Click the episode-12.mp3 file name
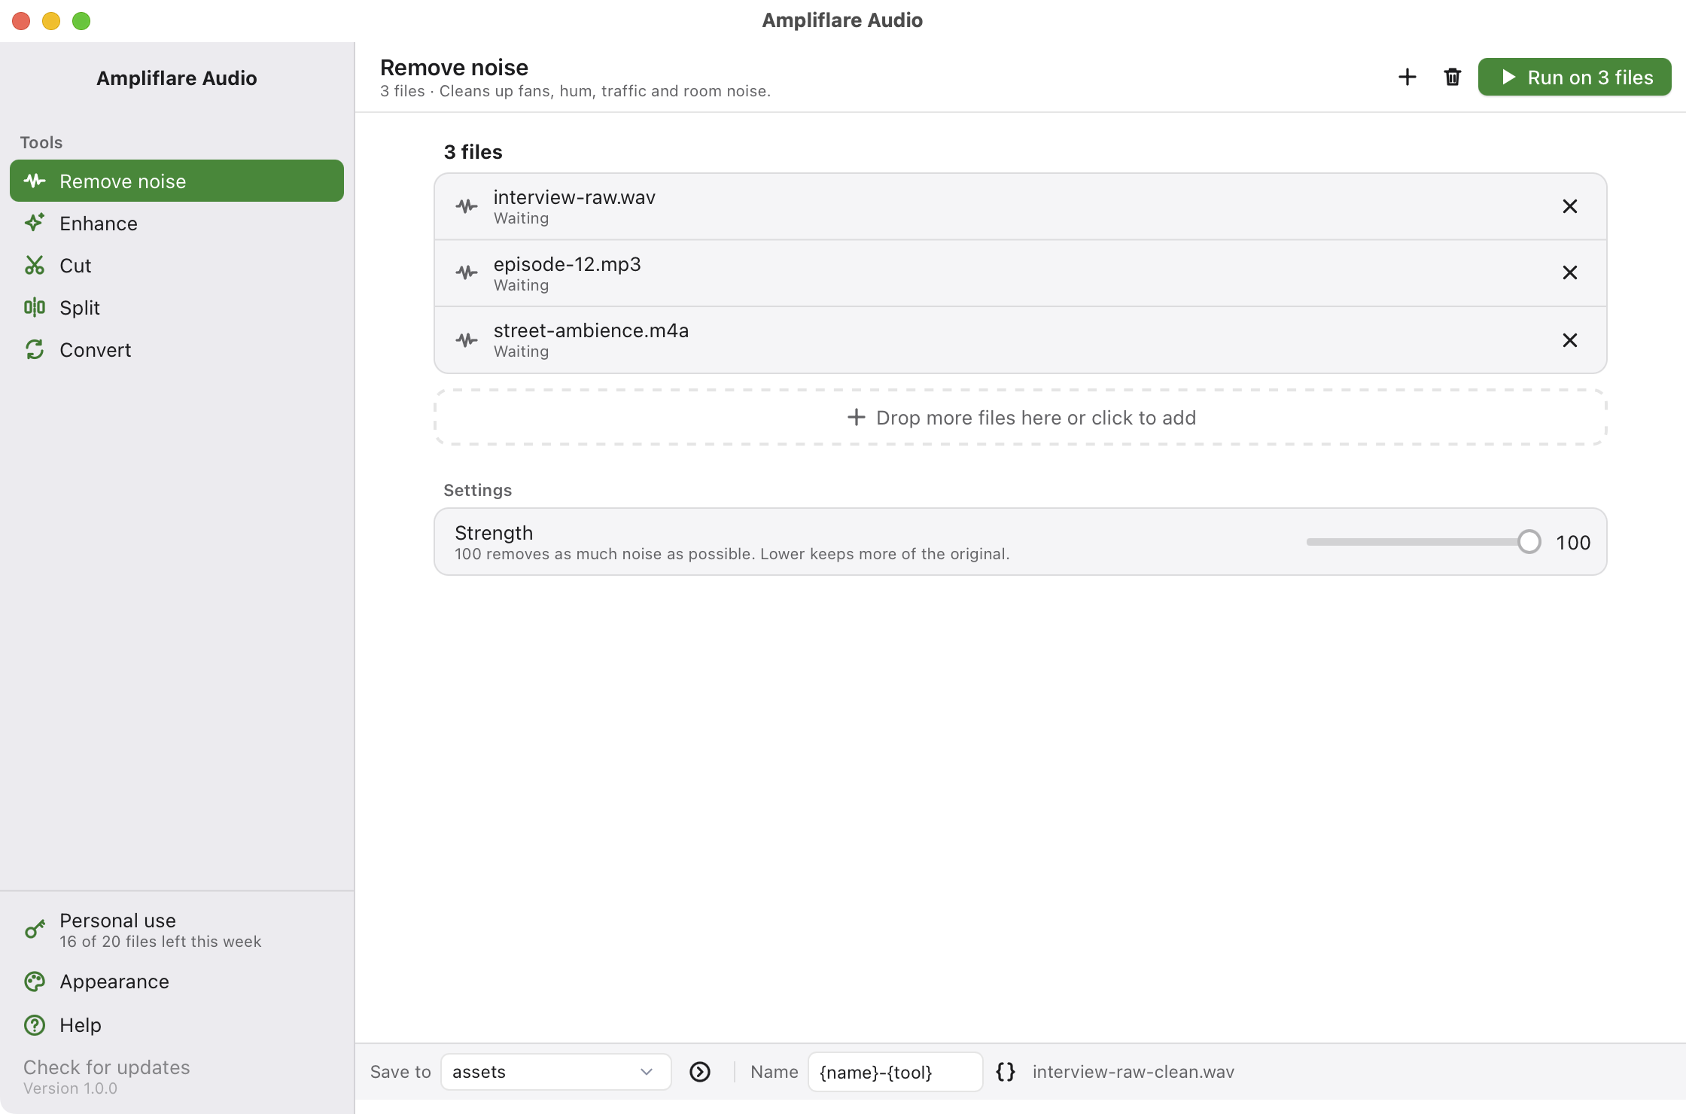This screenshot has width=1686, height=1114. [x=568, y=264]
